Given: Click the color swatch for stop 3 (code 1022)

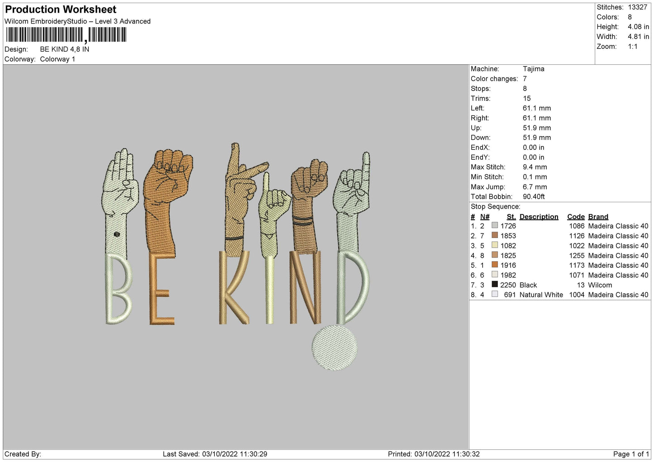Looking at the screenshot, I should tap(495, 245).
